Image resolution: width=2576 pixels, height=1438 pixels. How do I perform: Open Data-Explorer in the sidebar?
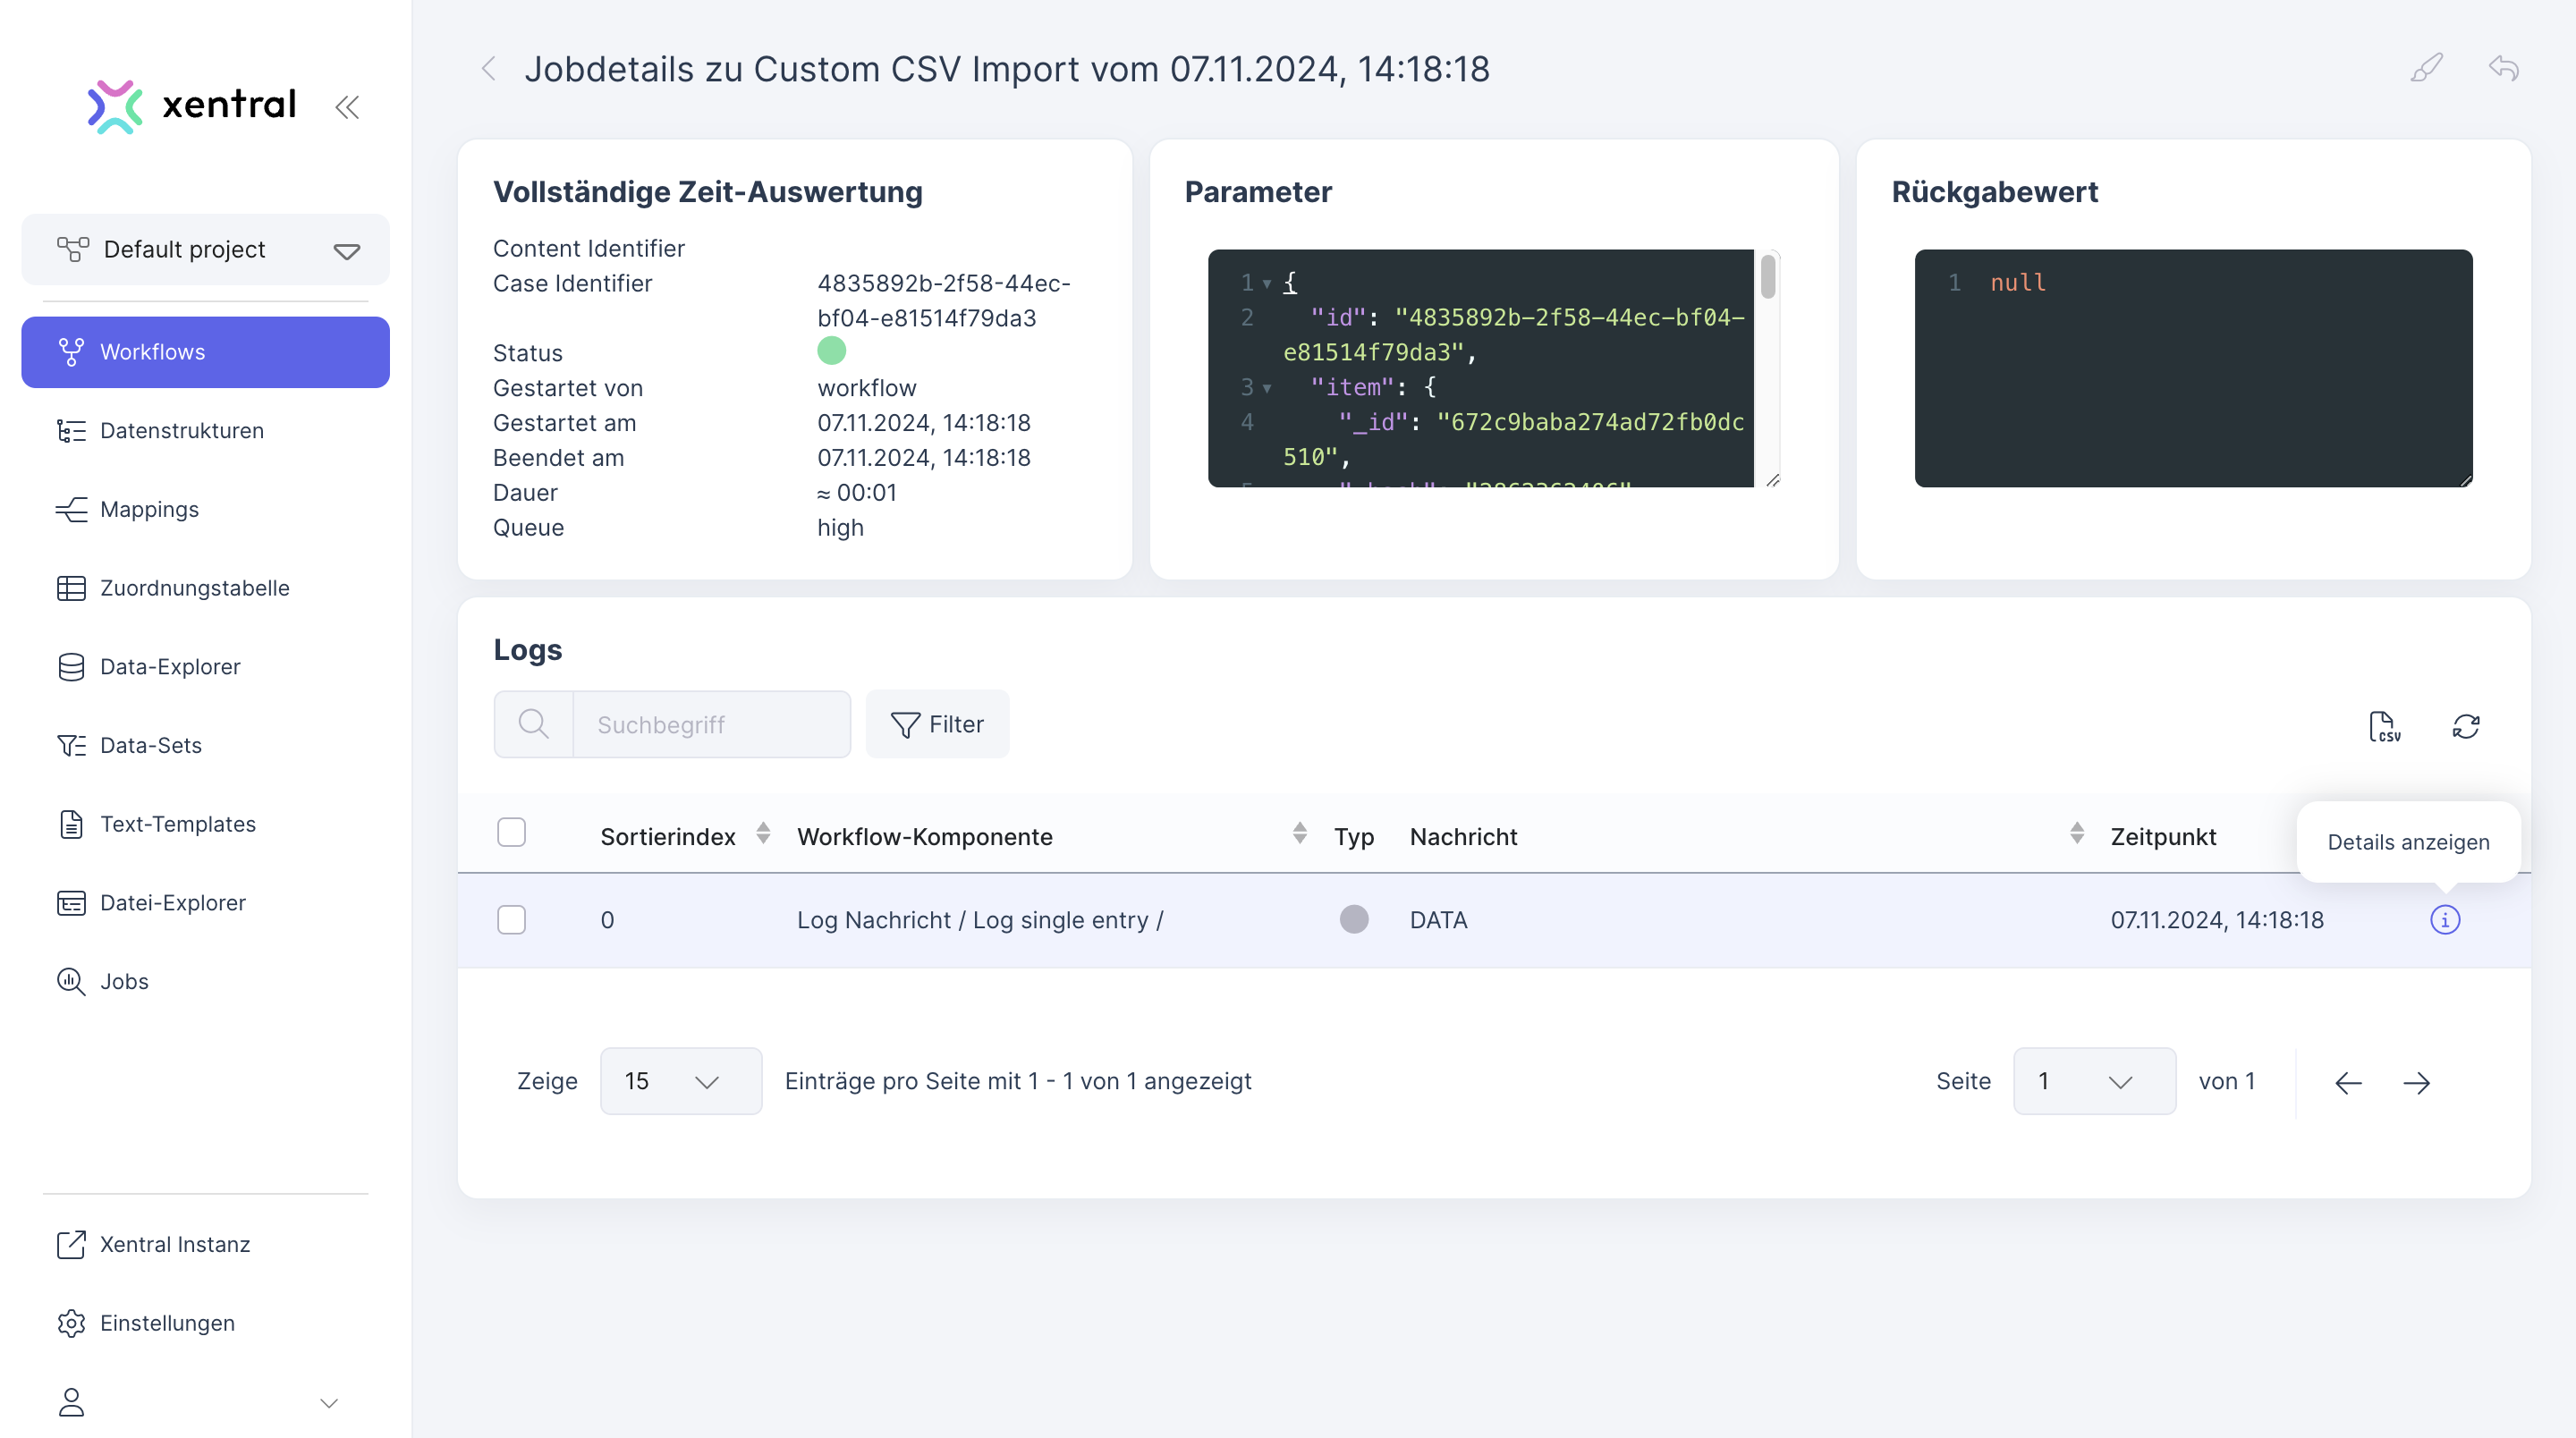170,666
